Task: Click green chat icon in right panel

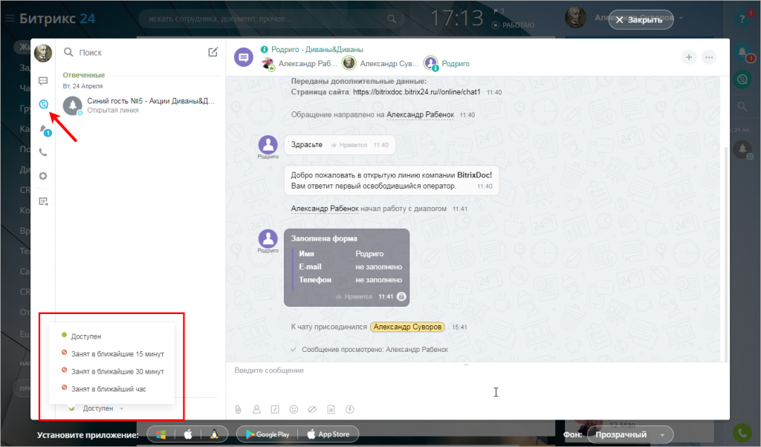Action: 742,79
